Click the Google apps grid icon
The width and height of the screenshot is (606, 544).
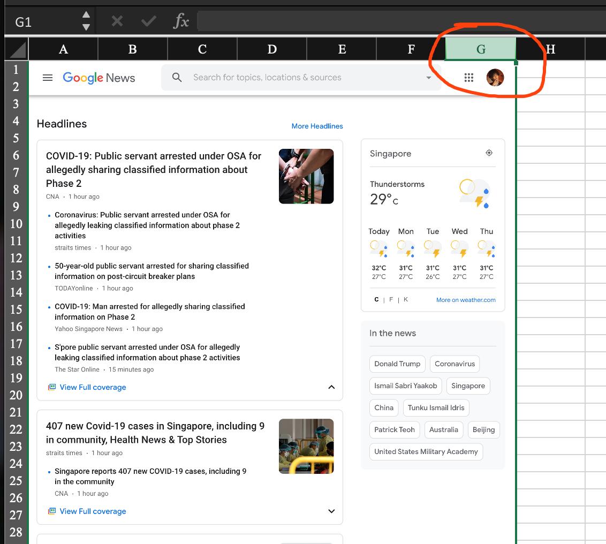coord(469,78)
